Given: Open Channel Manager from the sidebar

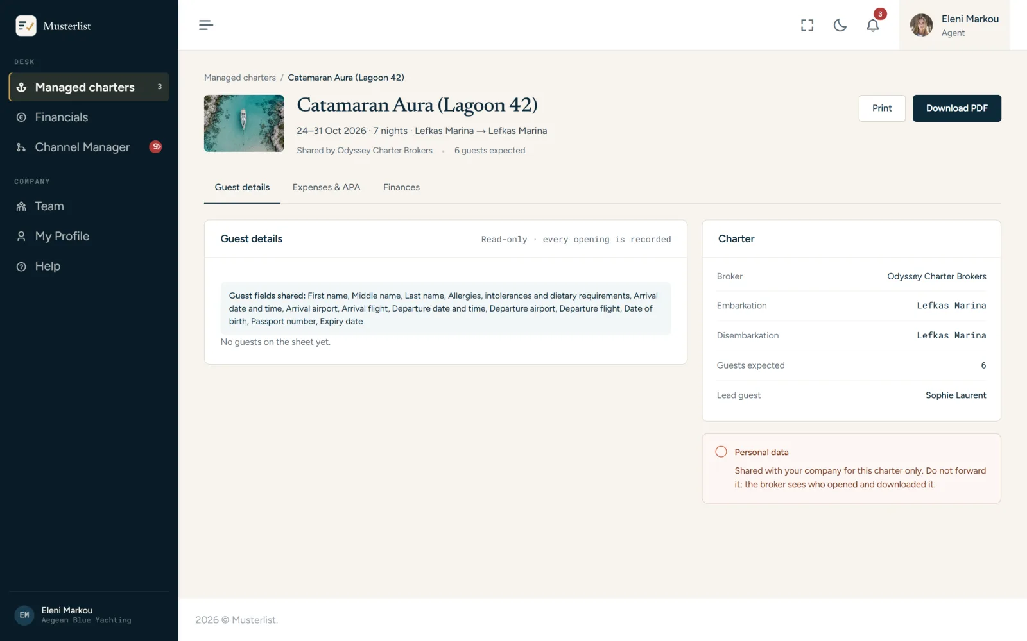Looking at the screenshot, I should point(89,147).
